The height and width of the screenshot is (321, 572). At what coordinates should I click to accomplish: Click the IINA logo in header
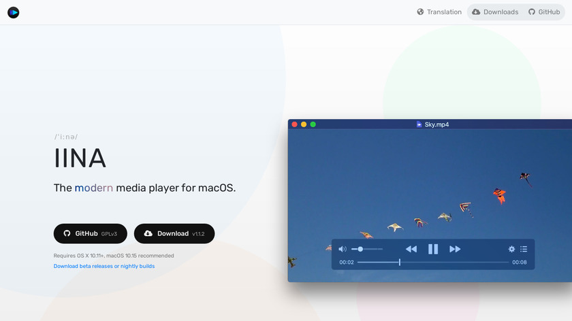coord(14,12)
